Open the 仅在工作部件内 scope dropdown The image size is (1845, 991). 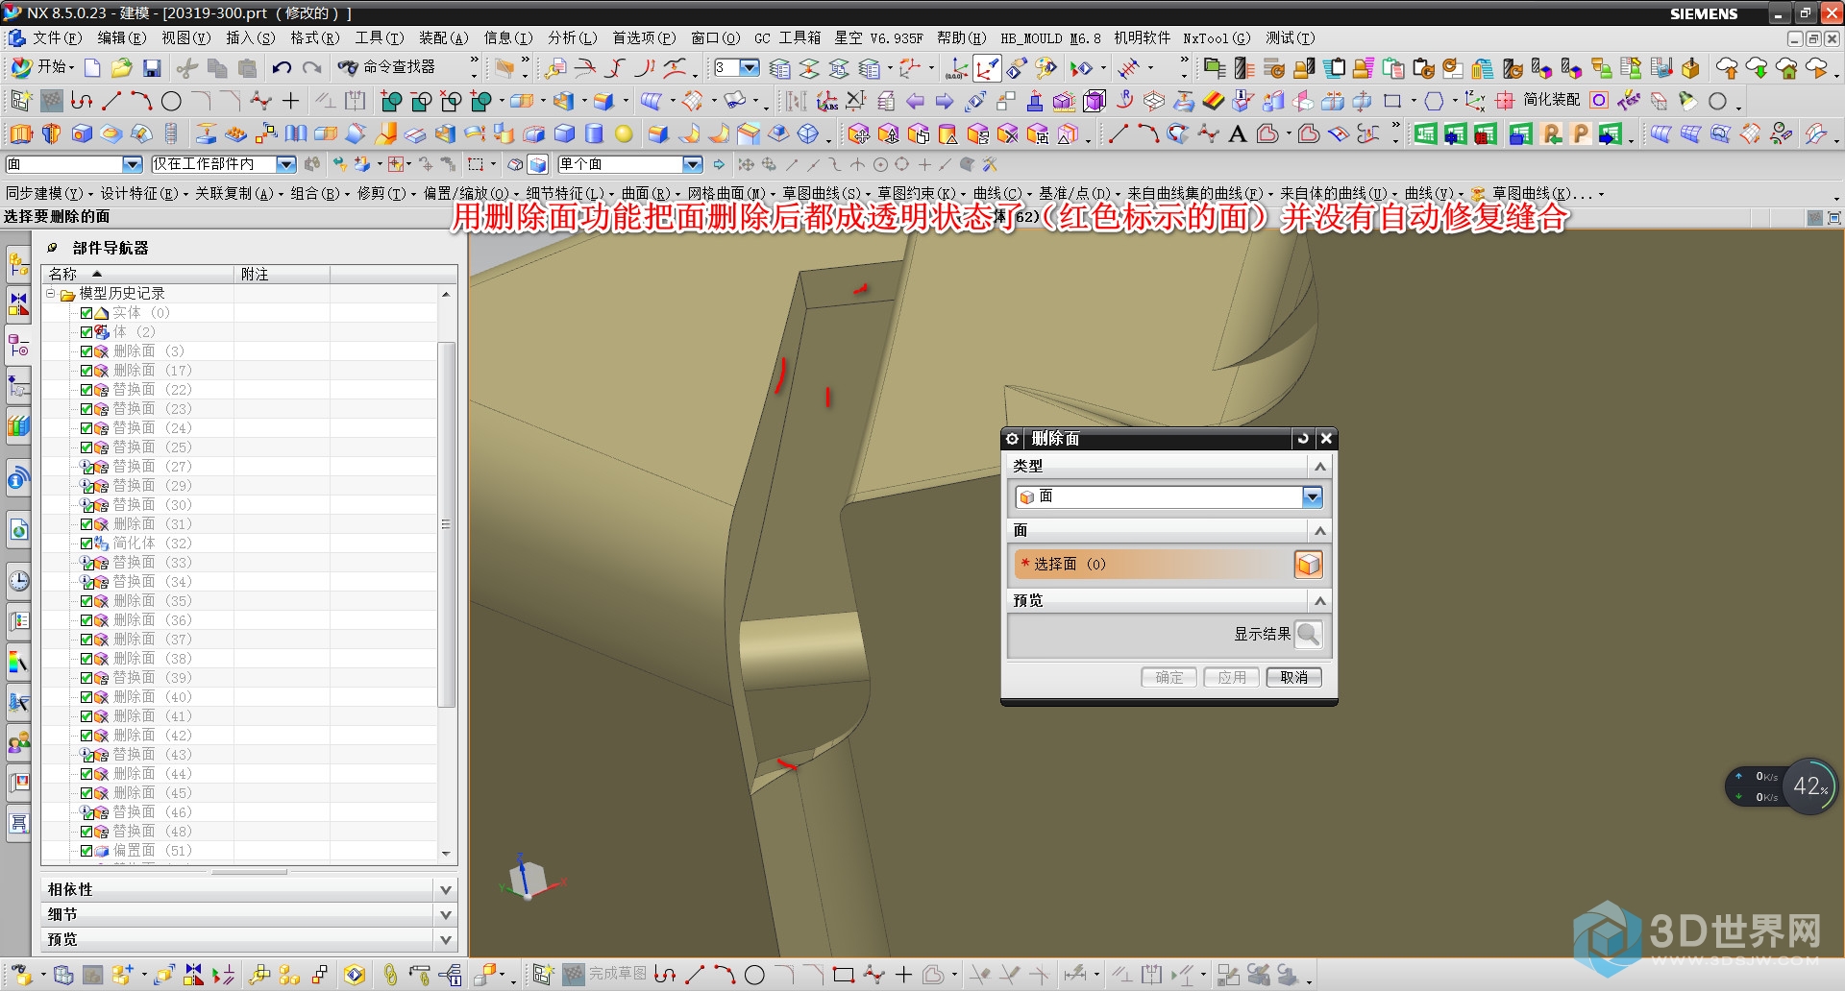[285, 164]
